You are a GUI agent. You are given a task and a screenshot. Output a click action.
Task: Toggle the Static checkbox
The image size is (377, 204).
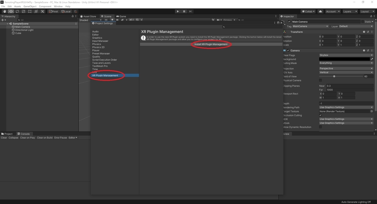[363, 22]
